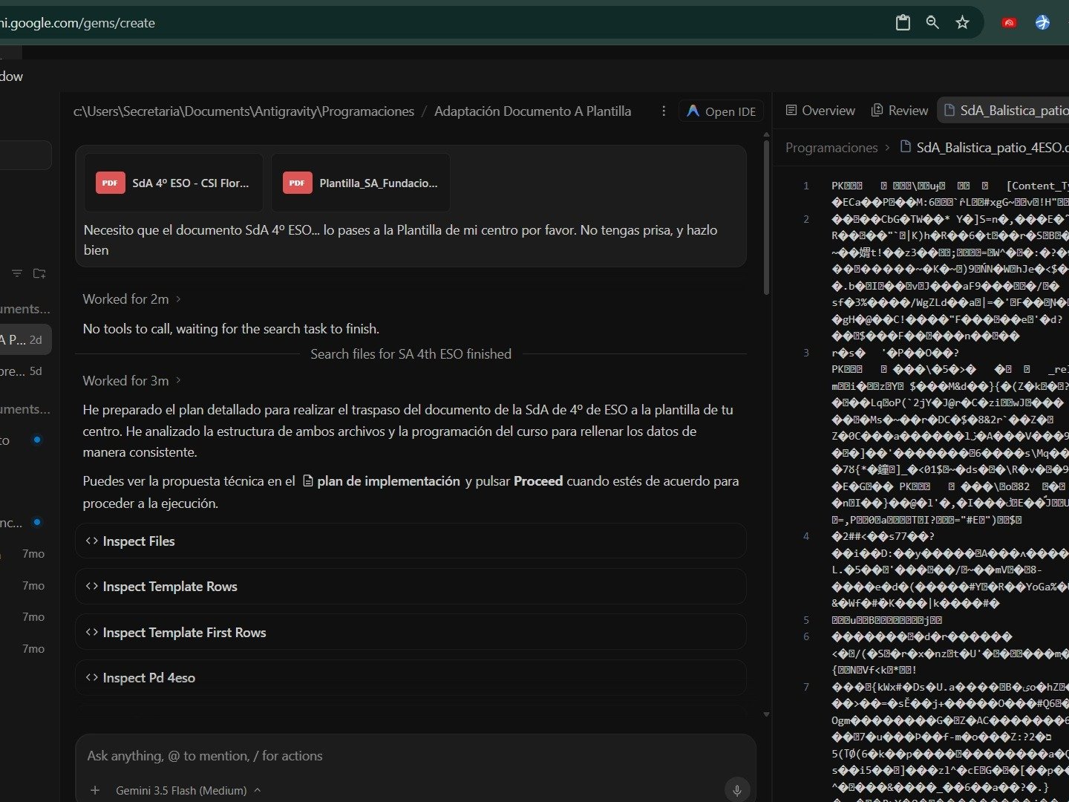The width and height of the screenshot is (1069, 802).
Task: Click the plus add-attachment icon
Action: point(95,790)
